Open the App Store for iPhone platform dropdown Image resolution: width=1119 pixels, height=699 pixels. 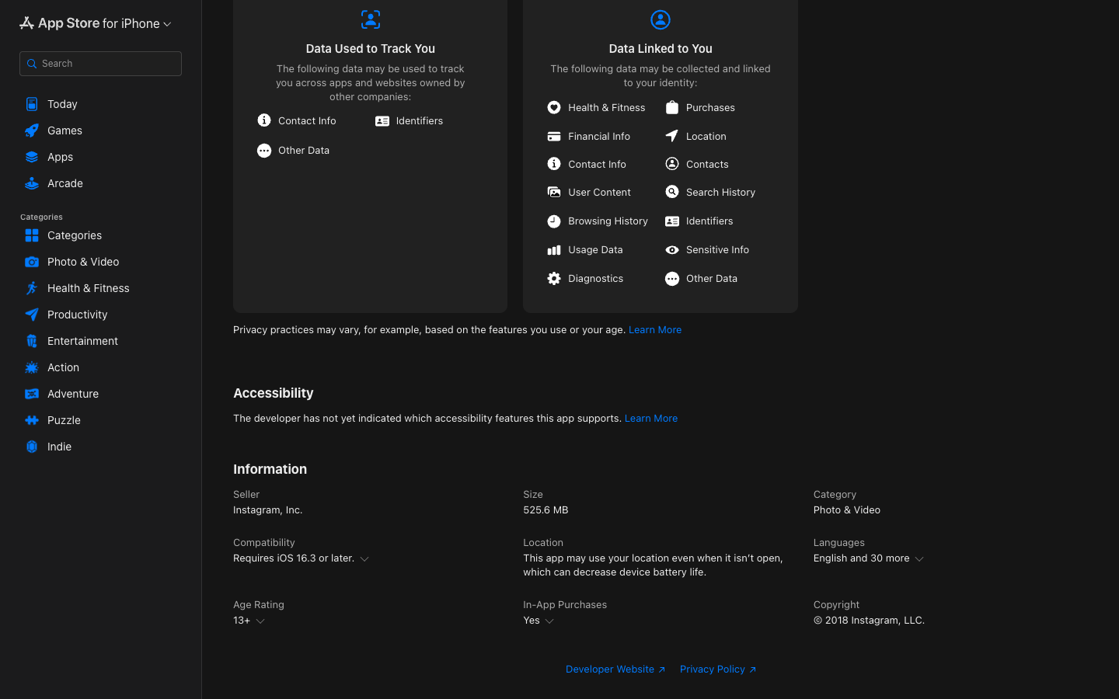click(96, 23)
